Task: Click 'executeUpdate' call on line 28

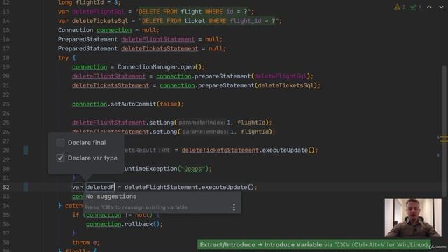Action: [x=285, y=150]
